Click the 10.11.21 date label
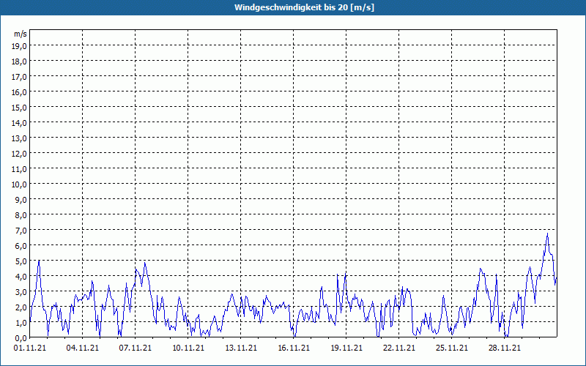The height and width of the screenshot is (366, 586). point(188,348)
